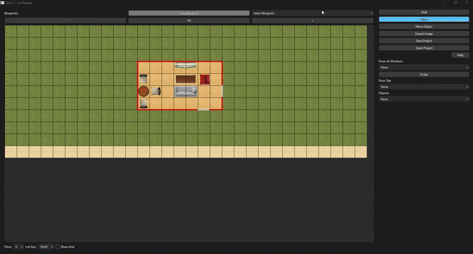Click Export Image button
Image resolution: width=473 pixels, height=254 pixels.
point(424,34)
